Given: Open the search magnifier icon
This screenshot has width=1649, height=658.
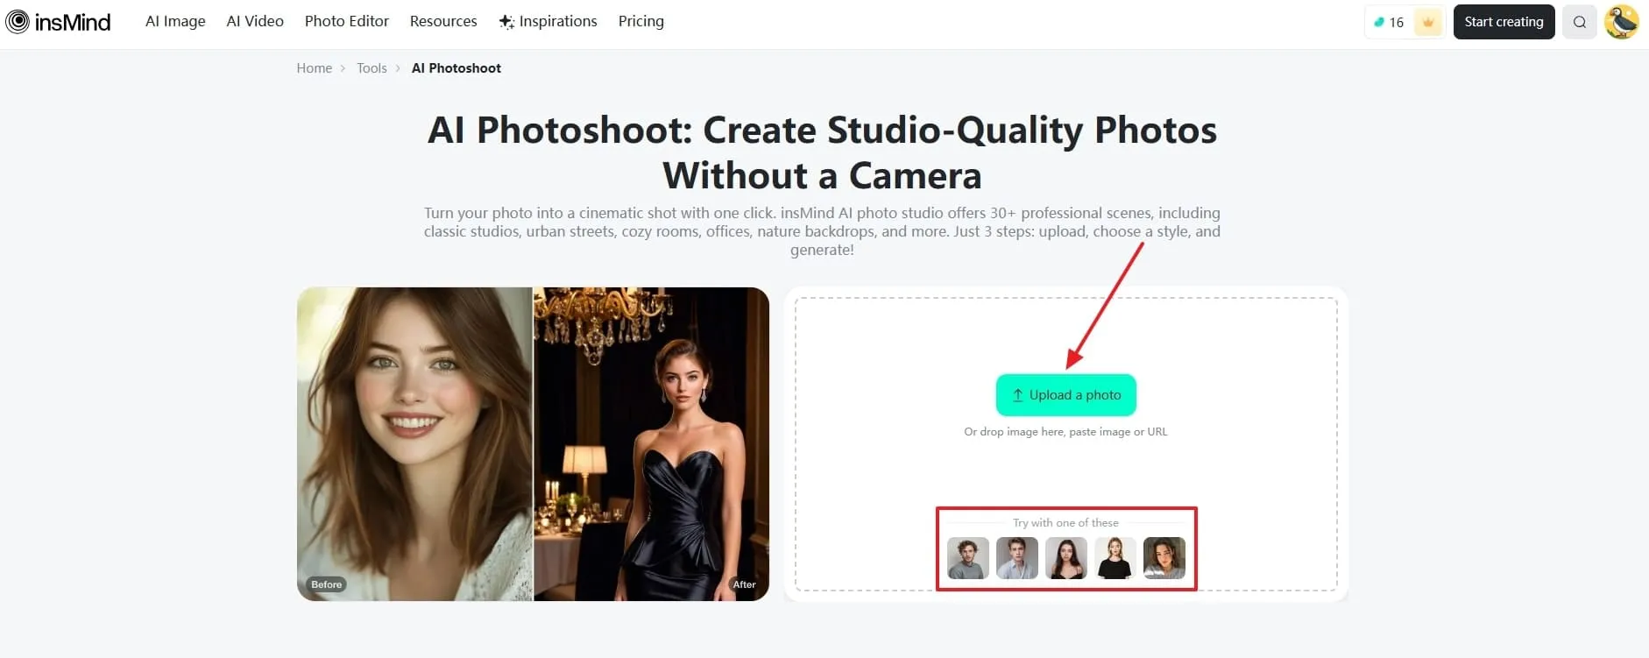Looking at the screenshot, I should click(1579, 22).
